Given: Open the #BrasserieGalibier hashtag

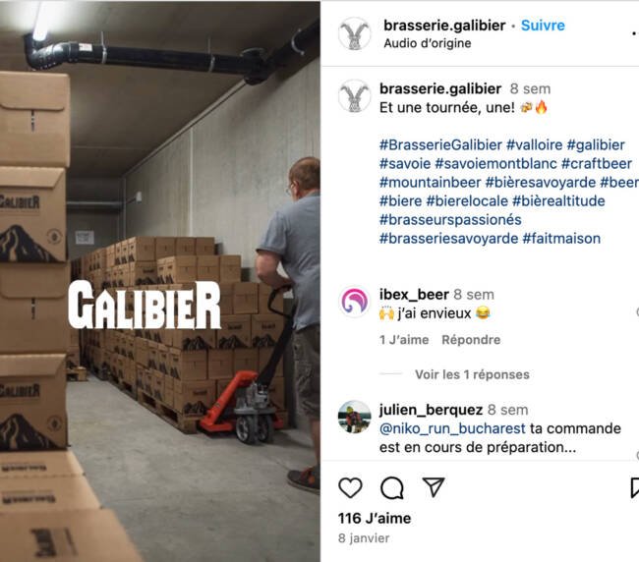Looking at the screenshot, I should (440, 145).
